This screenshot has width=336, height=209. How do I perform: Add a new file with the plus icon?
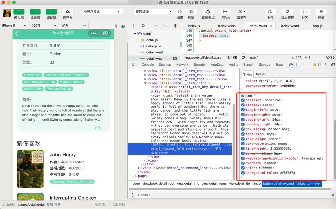pos(134,26)
